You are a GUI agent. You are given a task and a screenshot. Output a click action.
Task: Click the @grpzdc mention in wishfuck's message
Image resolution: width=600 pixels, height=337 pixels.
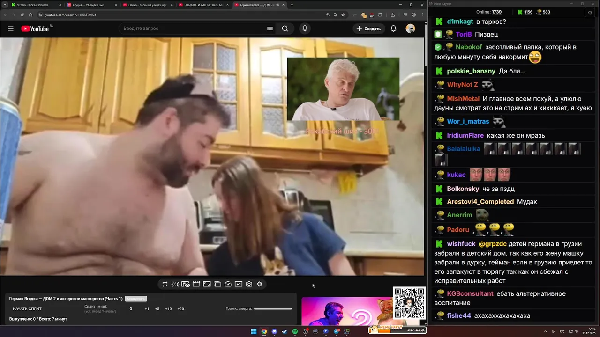pos(493,244)
